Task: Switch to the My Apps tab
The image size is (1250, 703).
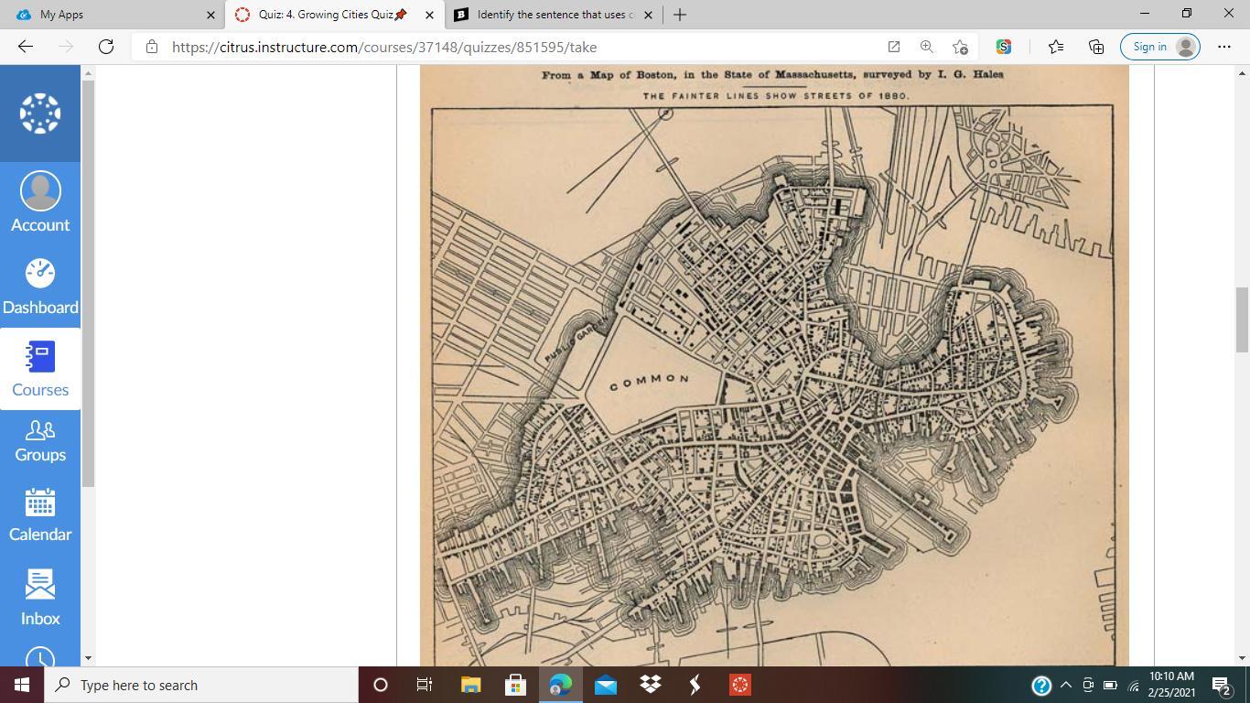Action: point(110,15)
